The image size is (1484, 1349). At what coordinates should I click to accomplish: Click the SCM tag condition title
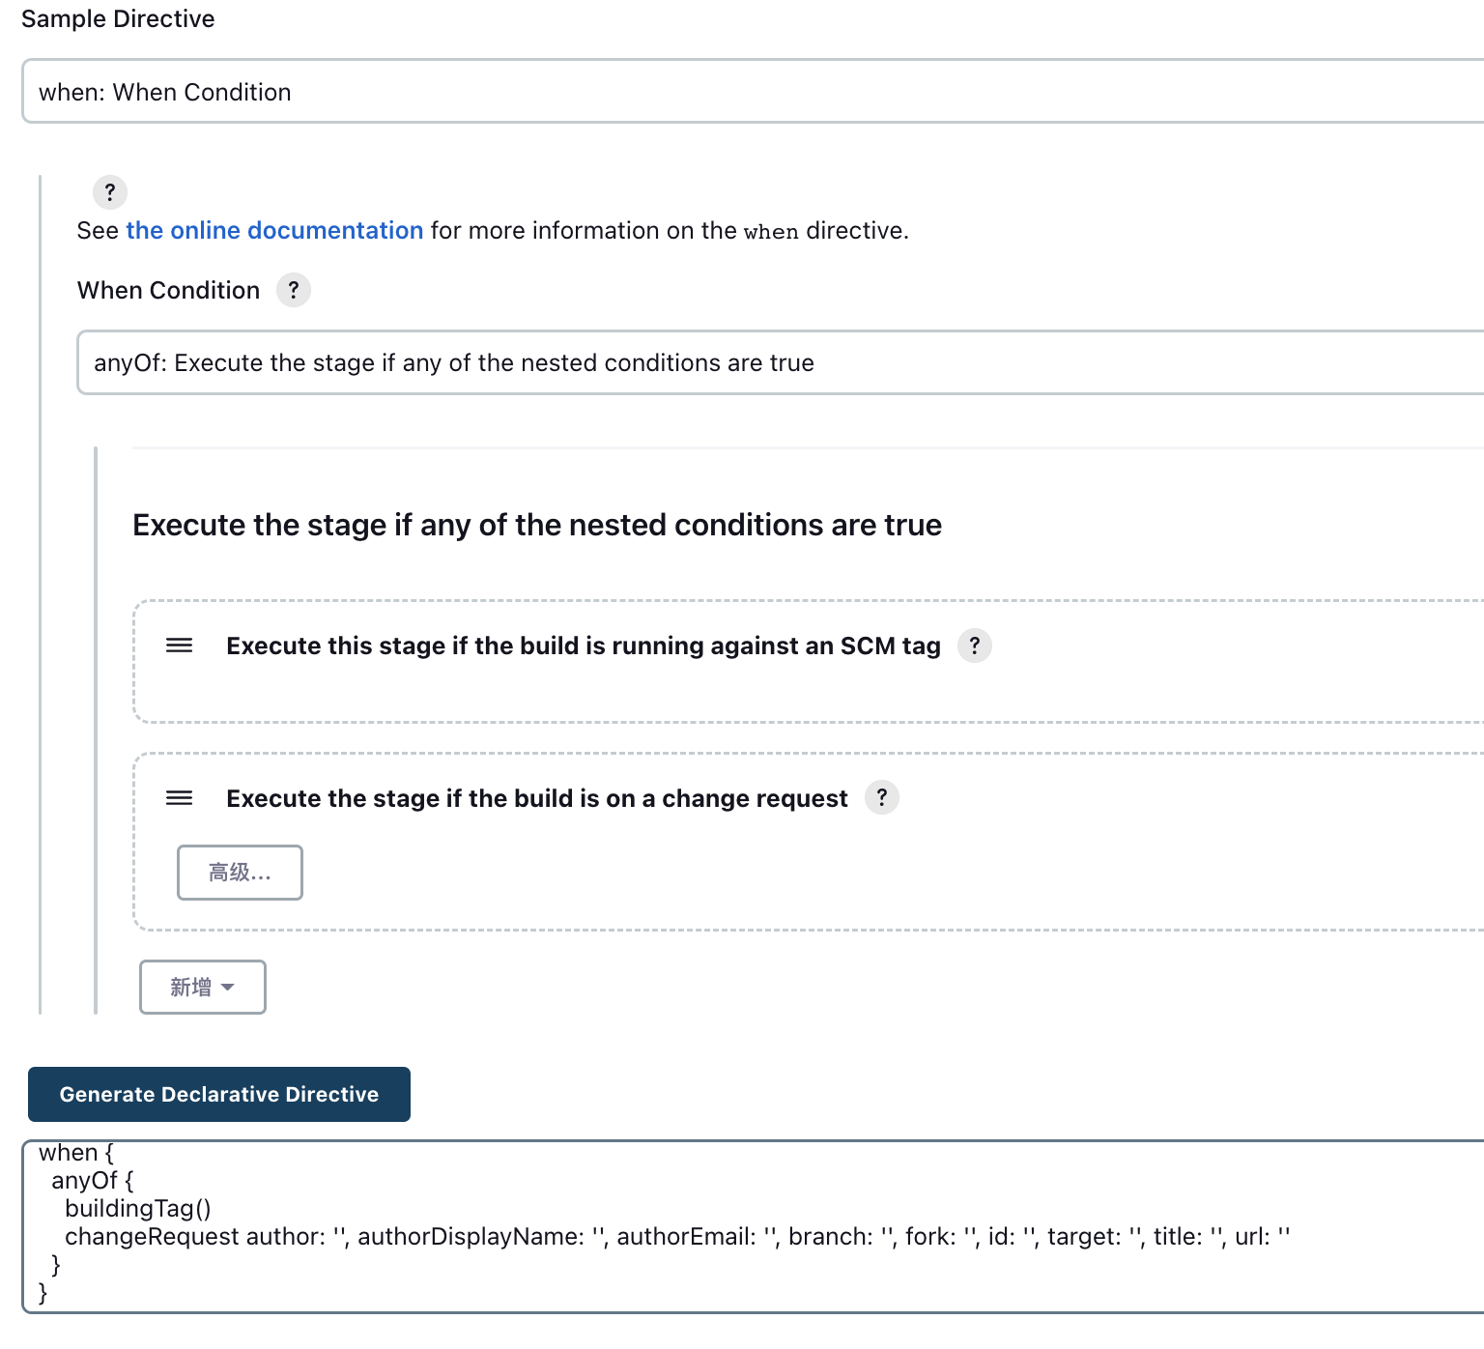click(584, 646)
